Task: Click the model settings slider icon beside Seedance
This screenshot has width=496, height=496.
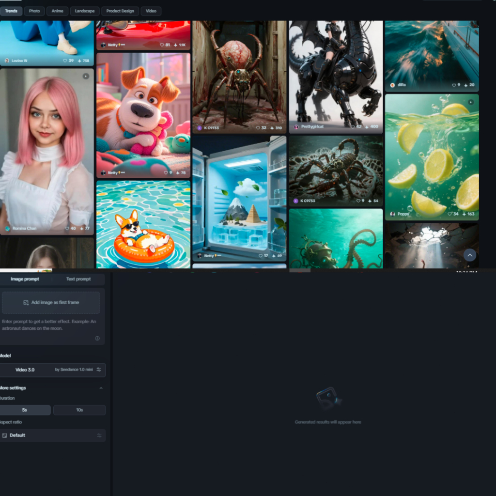Action: click(99, 370)
